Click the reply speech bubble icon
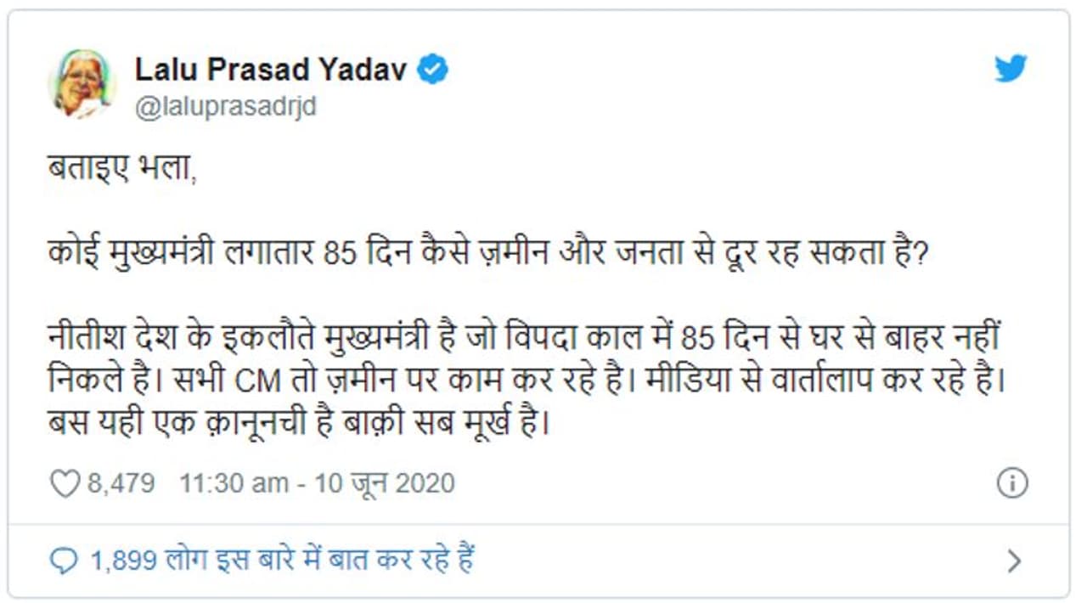 tap(64, 561)
